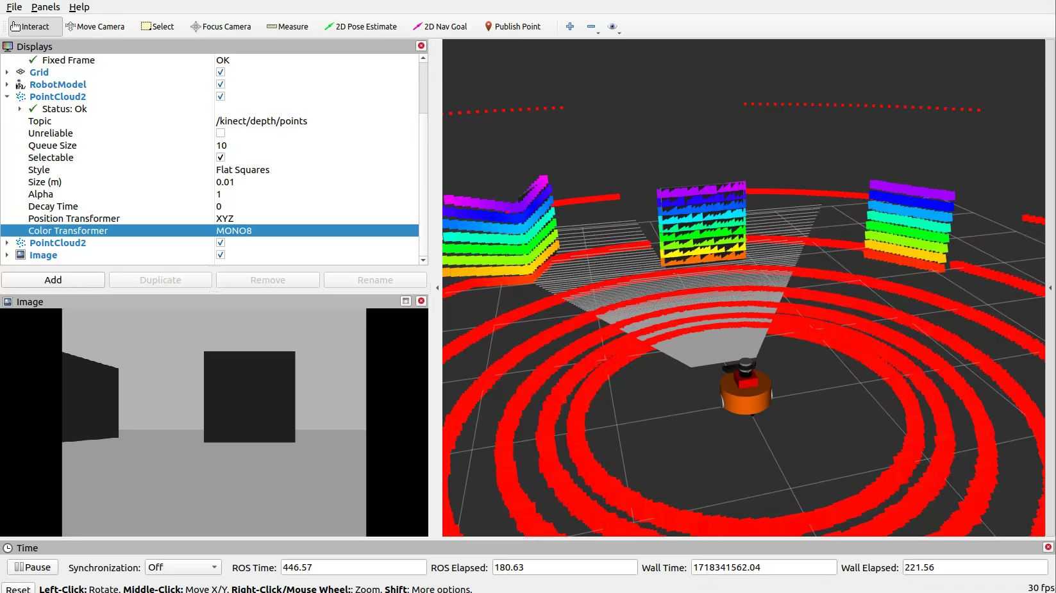Viewport: 1056px width, 593px height.
Task: Select the Publish Point tool
Action: (x=512, y=26)
